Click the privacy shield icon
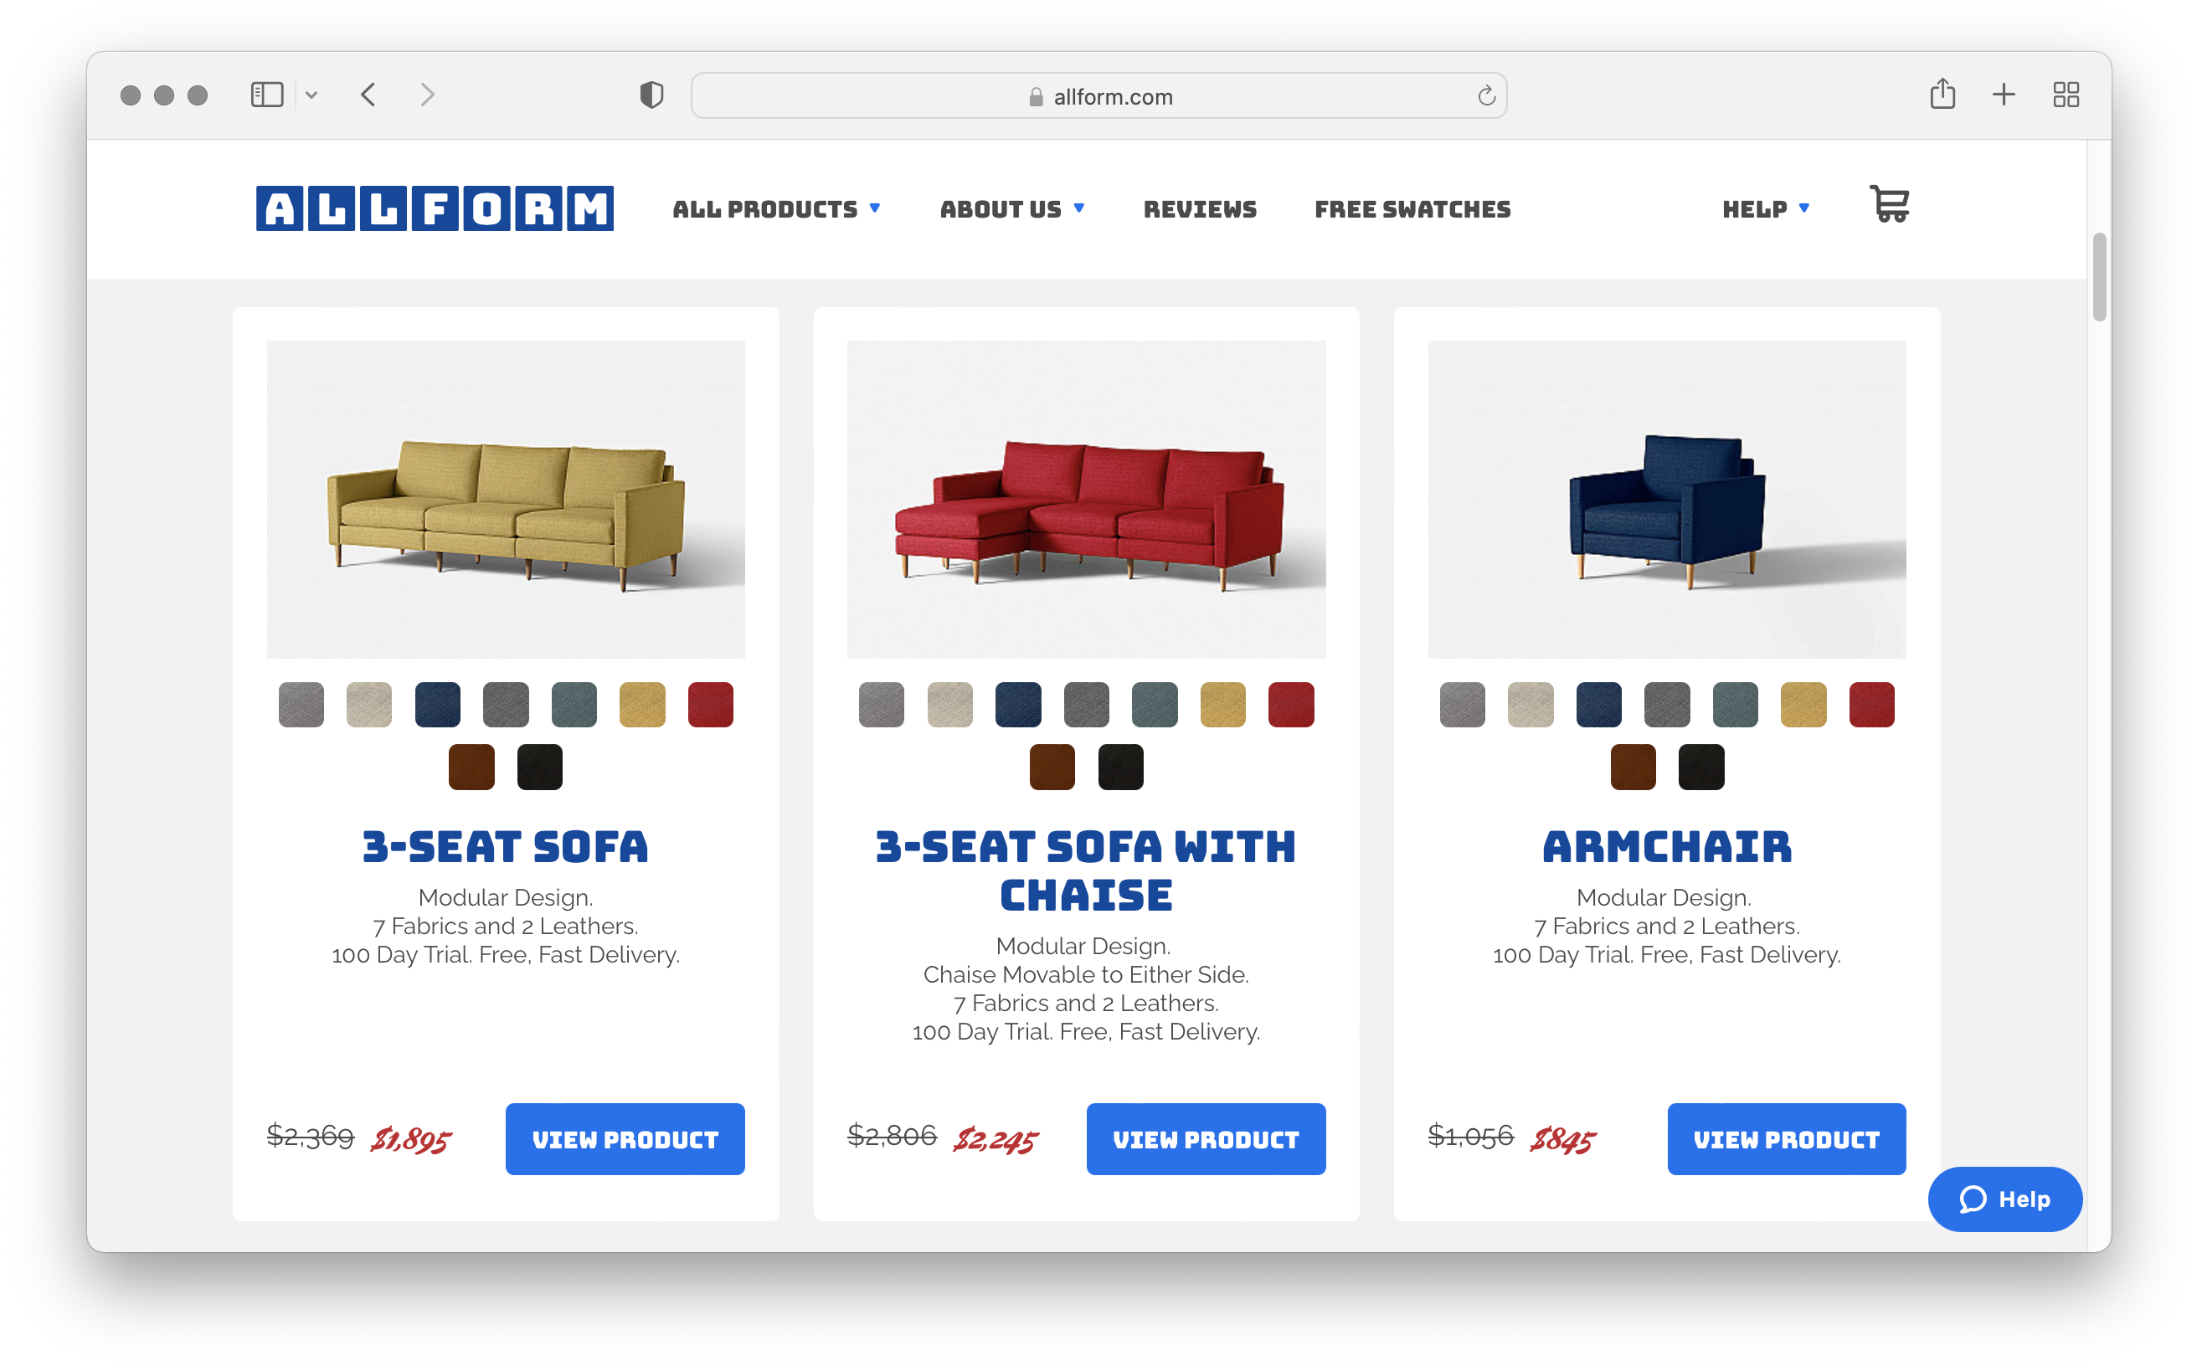 coord(651,95)
